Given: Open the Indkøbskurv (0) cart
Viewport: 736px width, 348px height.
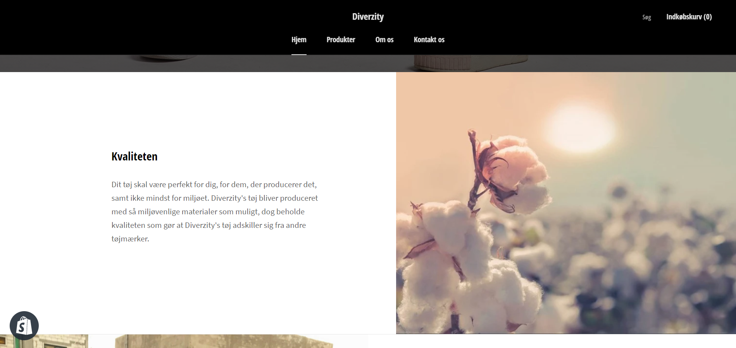Looking at the screenshot, I should 689,17.
